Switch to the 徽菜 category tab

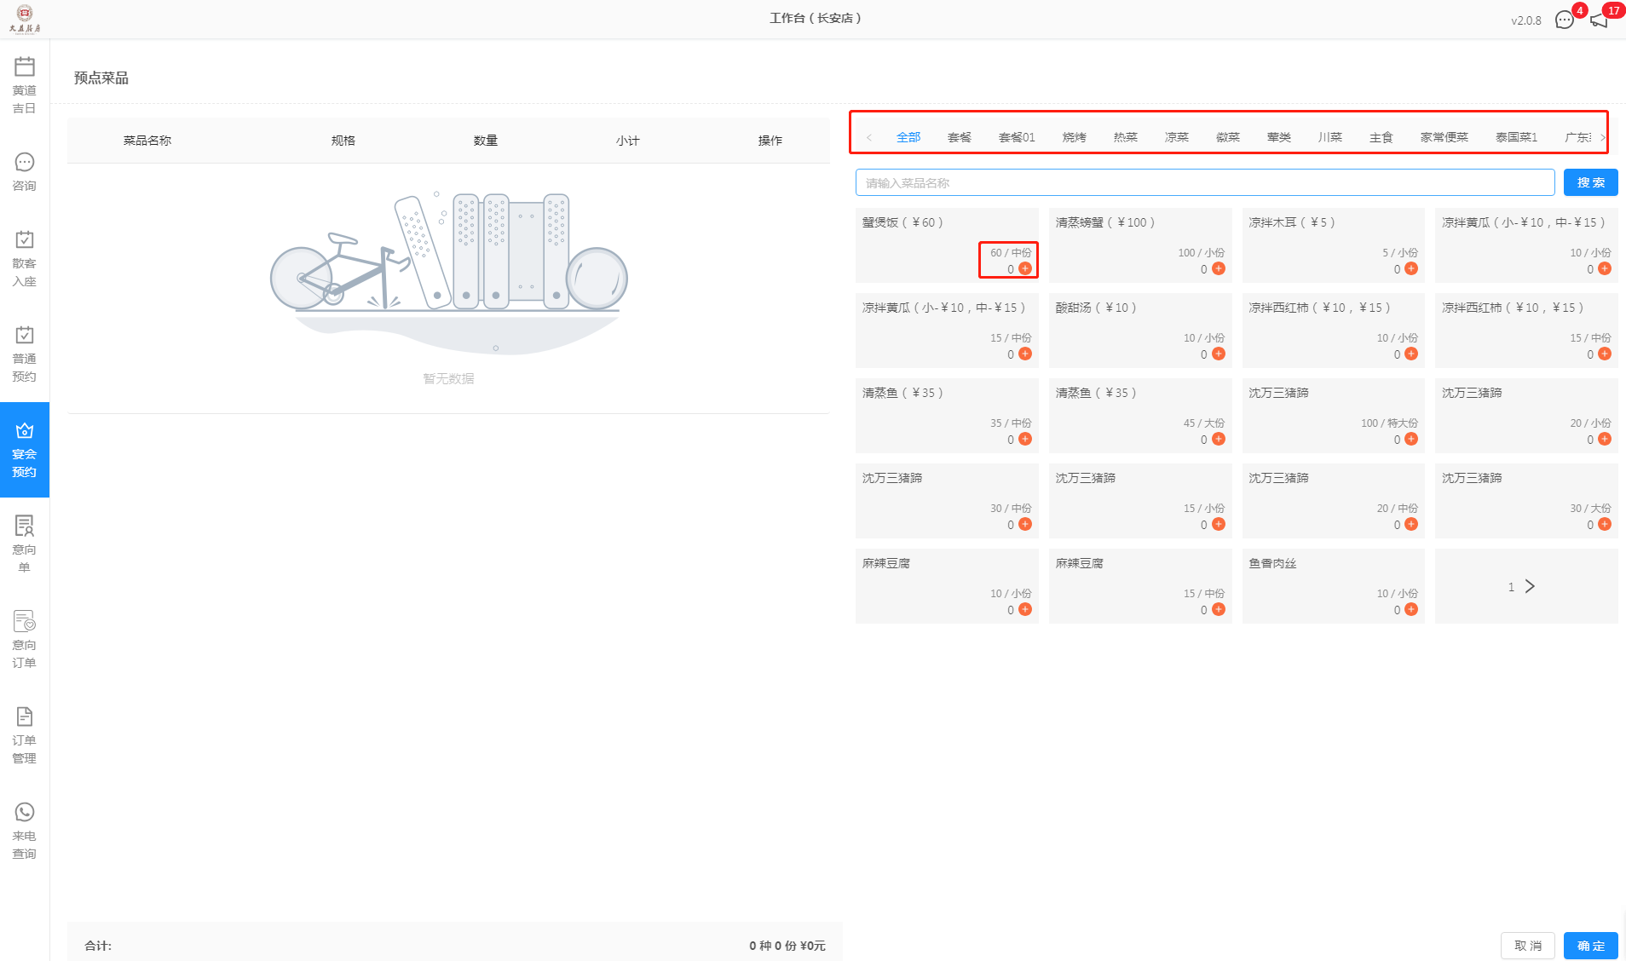1228,137
